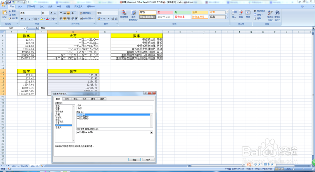Adjust the zoom slider in status bar

[303, 169]
